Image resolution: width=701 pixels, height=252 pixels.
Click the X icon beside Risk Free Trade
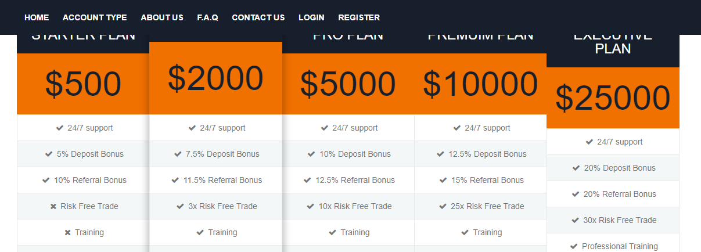click(53, 206)
